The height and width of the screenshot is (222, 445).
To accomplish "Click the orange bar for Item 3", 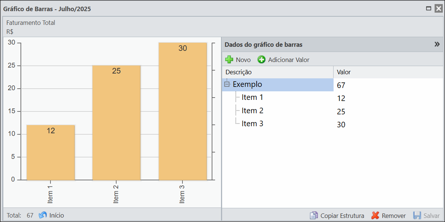I will pos(182,111).
